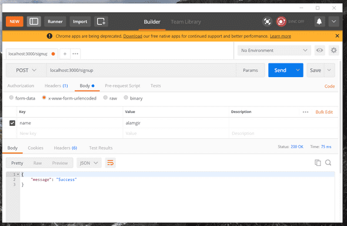Click the '75 ms' time value

[x=326, y=147]
